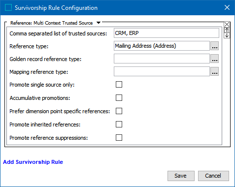The width and height of the screenshot is (235, 187).
Task: Move the survivorship rule up
Action: tap(227, 30)
